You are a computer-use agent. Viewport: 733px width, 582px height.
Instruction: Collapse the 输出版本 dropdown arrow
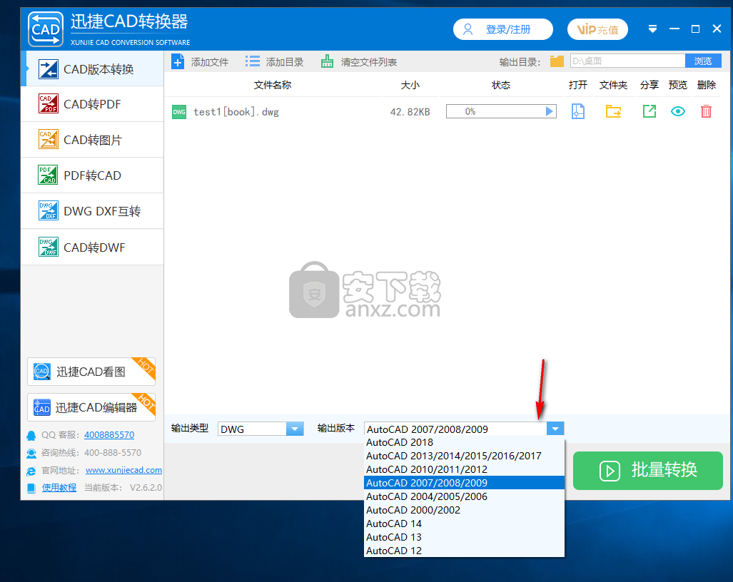click(555, 429)
